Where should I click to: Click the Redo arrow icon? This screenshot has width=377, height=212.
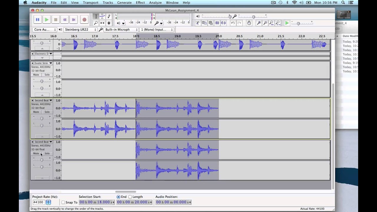point(239,23)
